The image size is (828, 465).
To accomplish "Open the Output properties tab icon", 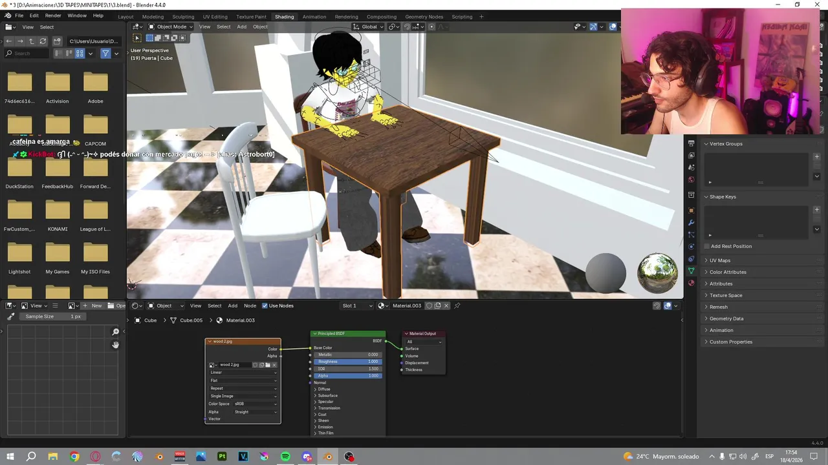I will coord(691,143).
